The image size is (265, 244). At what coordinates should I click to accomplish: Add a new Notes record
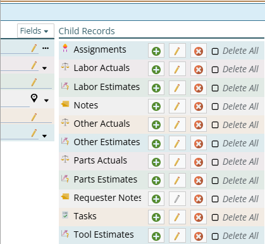click(x=156, y=106)
